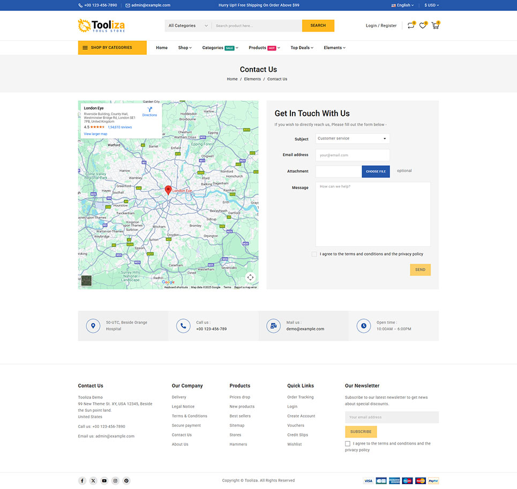Expand the Top Deals menu
This screenshot has height=489, width=517.
pyautogui.click(x=302, y=48)
